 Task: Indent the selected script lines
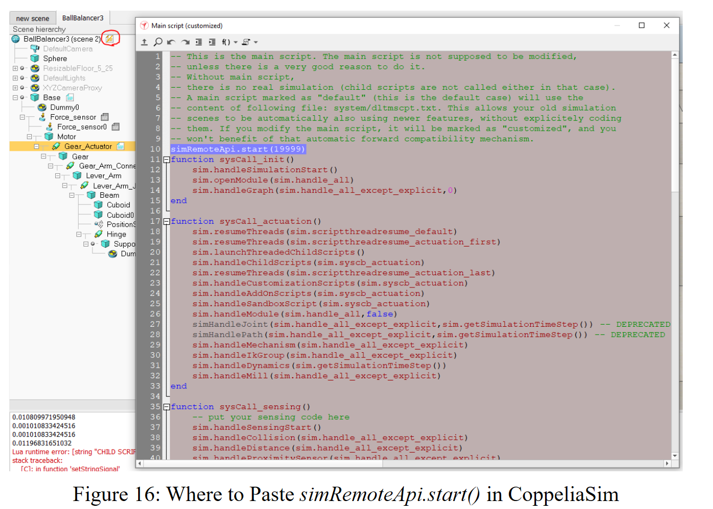(212, 42)
